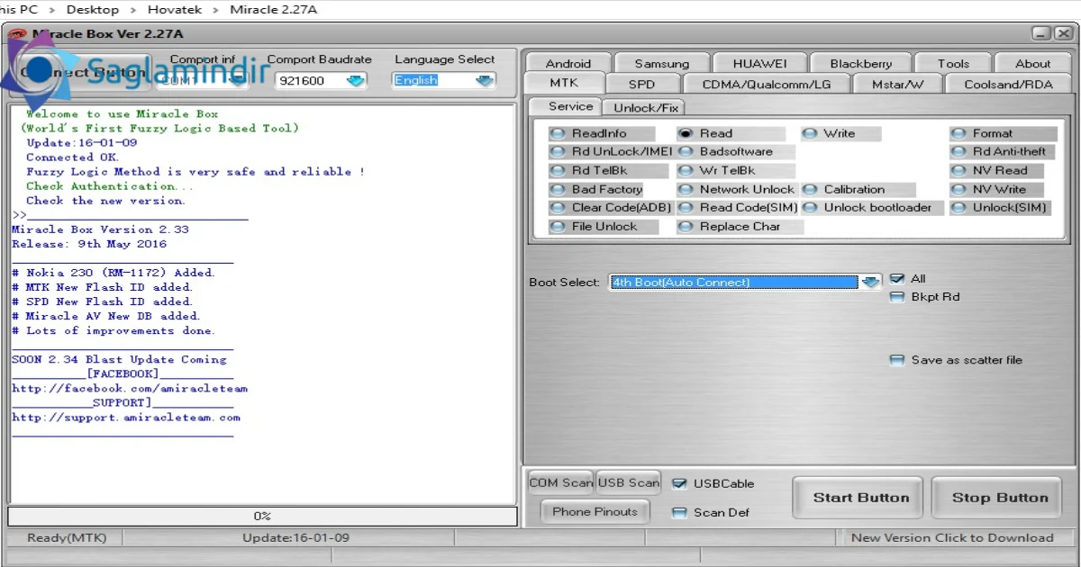Image resolution: width=1081 pixels, height=567 pixels.
Task: Select Read Code(SIM) option
Action: tap(738, 207)
